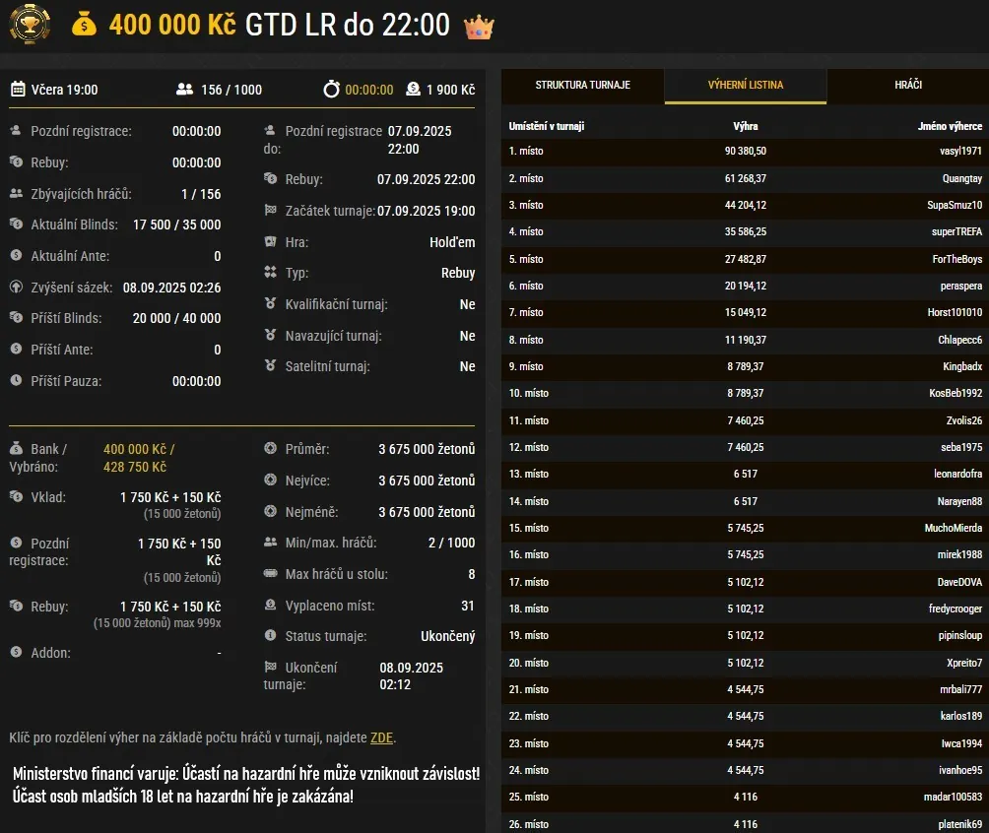Select player Quangtay in 2nd place
Screen dimensions: 989x833
coord(962,178)
